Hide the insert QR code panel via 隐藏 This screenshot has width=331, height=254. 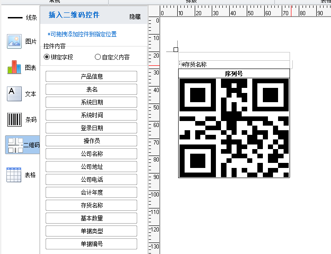(135, 17)
